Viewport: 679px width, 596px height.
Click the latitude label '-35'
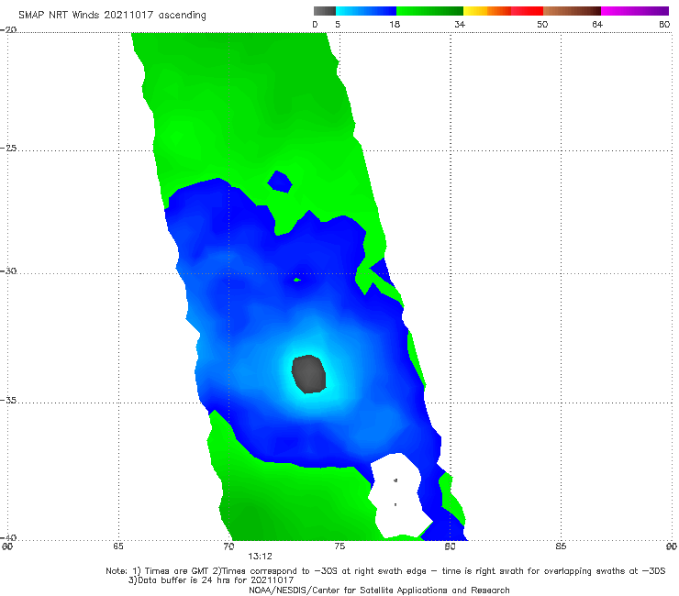[x=8, y=401]
